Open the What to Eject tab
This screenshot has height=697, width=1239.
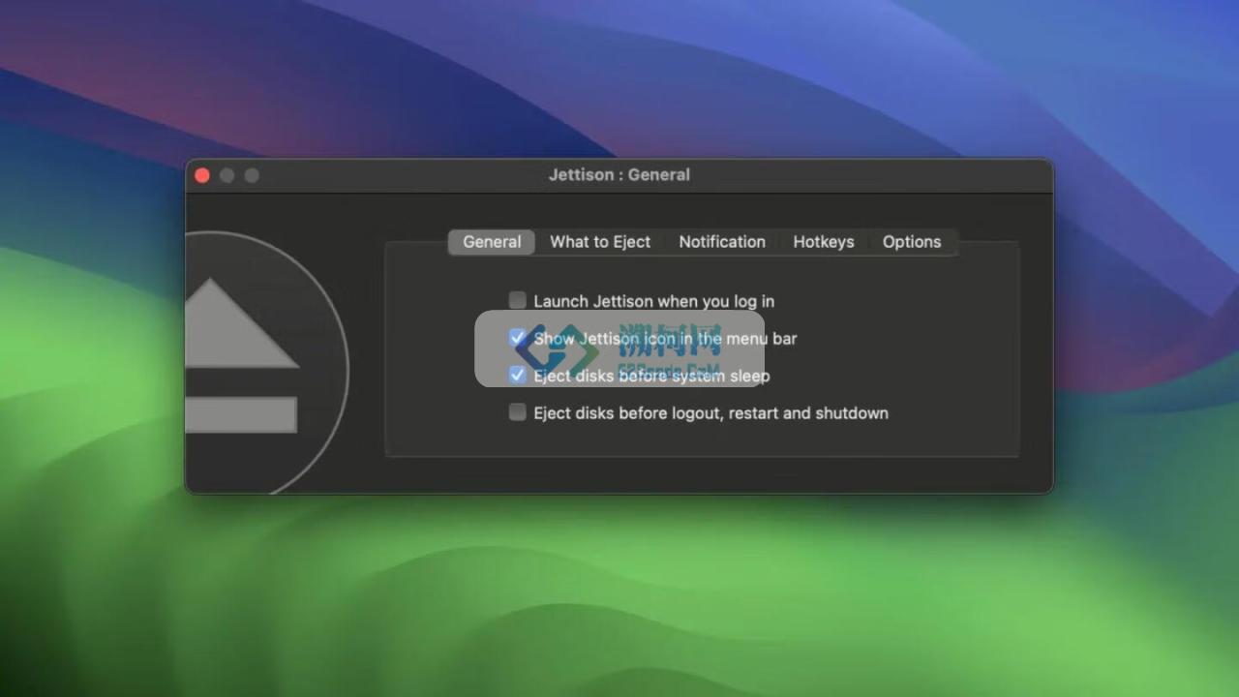[x=600, y=242]
